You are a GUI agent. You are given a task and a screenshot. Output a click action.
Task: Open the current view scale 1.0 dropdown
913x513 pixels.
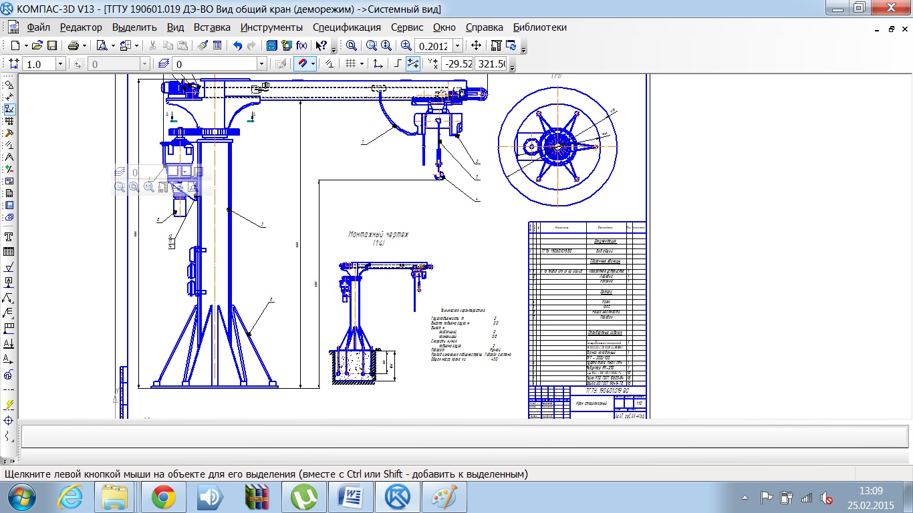point(60,63)
